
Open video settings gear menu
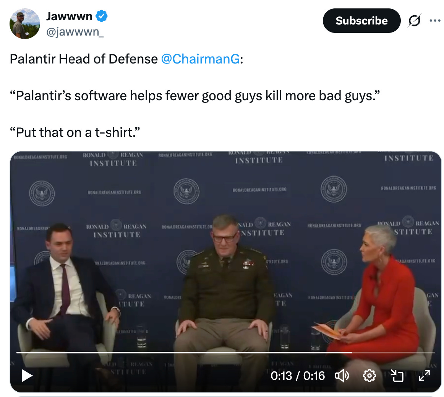[x=369, y=376]
